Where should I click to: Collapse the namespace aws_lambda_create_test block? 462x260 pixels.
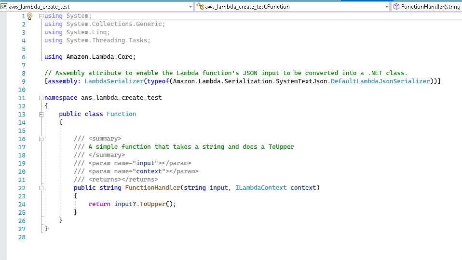tap(41, 98)
